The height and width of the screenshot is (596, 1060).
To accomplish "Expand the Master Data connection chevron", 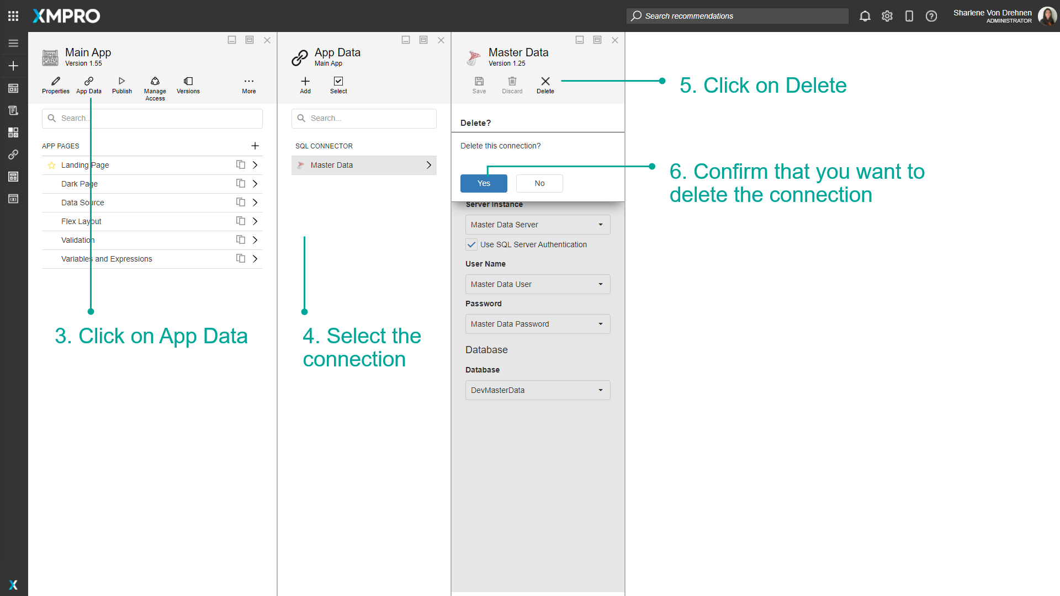I will point(428,165).
